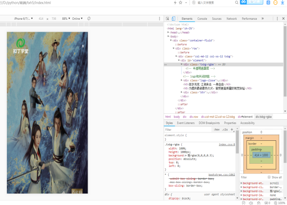Click the div.txbg-rgba breadcrumb item
This screenshot has width=287, height=205.
point(263,117)
